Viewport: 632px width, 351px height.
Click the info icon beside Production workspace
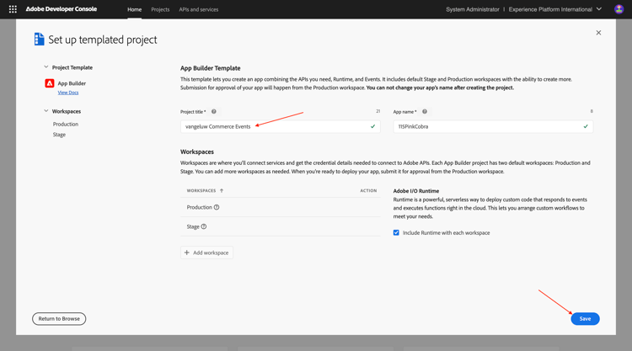click(217, 207)
